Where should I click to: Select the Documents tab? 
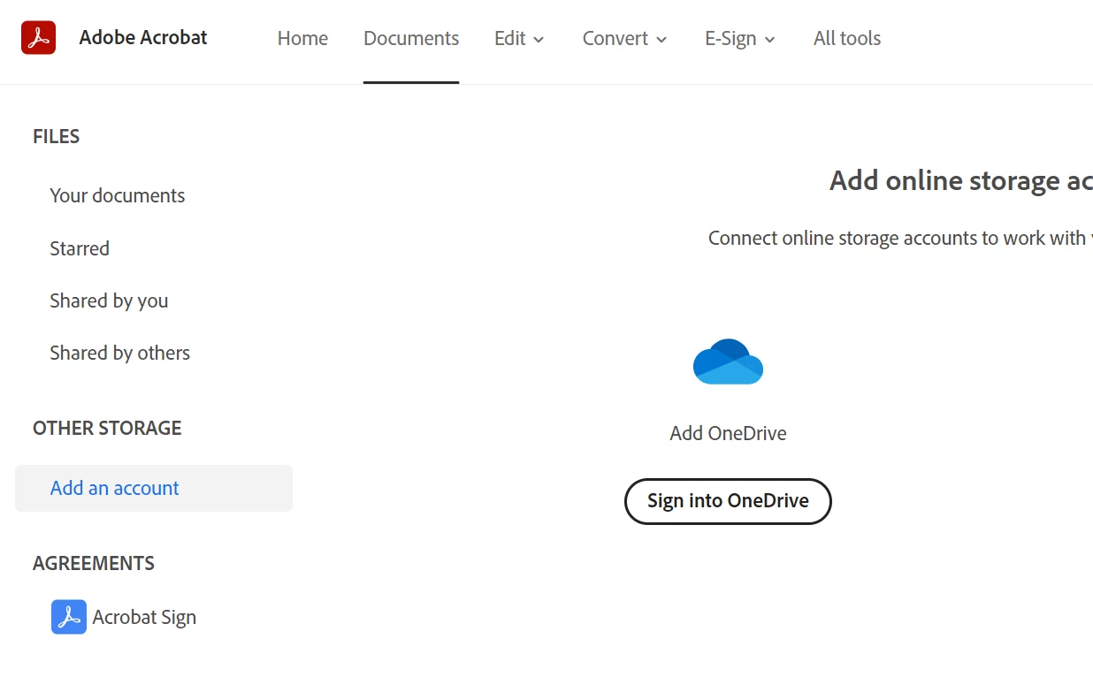pos(411,38)
